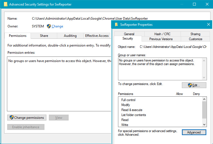Click the Permissions list scrollbar thumb
213x144 pixels.
pyautogui.click(x=204, y=110)
